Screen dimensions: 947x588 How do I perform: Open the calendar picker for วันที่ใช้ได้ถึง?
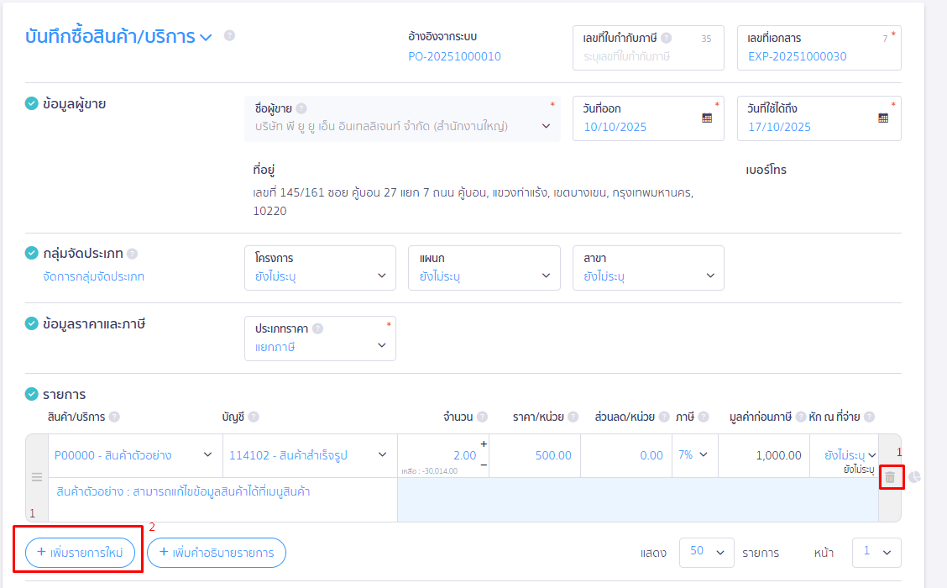coord(884,119)
